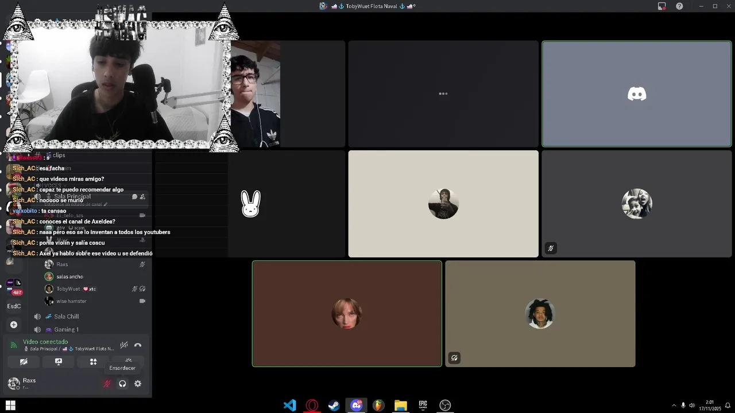Open the system tray volume icon
735x413 pixels.
coord(692,406)
